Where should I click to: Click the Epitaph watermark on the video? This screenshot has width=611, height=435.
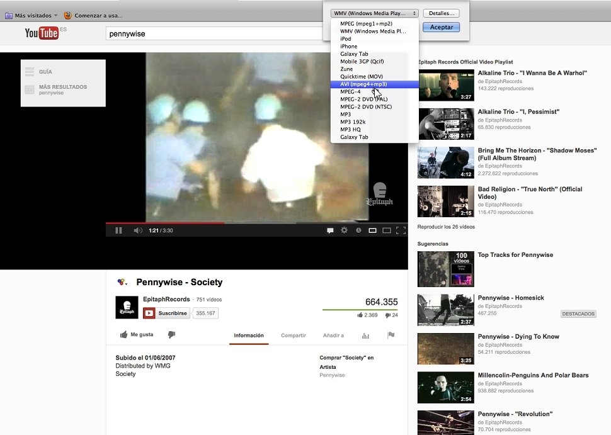(379, 194)
